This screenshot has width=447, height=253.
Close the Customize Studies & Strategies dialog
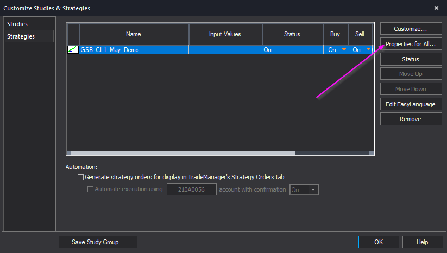click(x=436, y=8)
